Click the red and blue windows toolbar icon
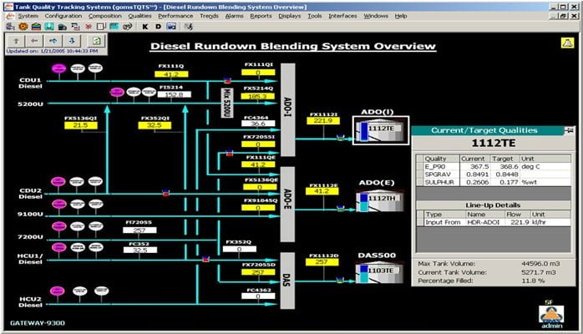Viewport: 583px width, 334px height. click(75, 27)
